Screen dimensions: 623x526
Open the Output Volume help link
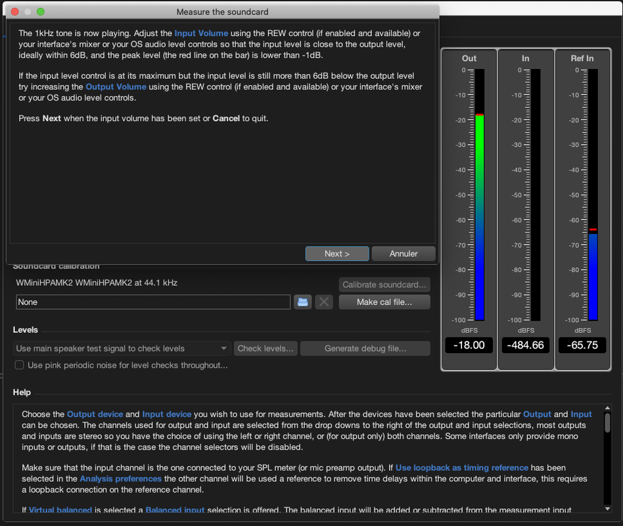click(116, 87)
